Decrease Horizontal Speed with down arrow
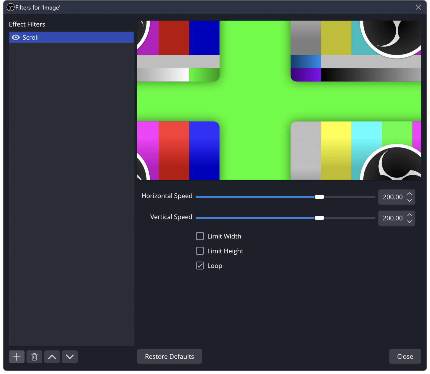The image size is (430, 374). (410, 200)
